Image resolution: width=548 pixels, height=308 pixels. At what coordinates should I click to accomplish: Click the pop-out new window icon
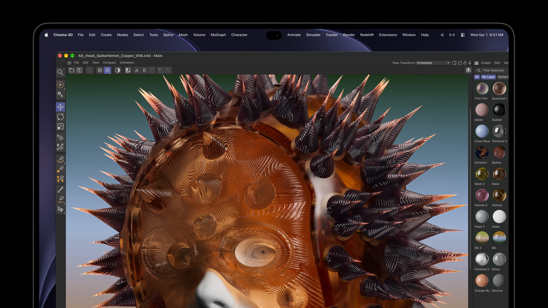[x=460, y=63]
